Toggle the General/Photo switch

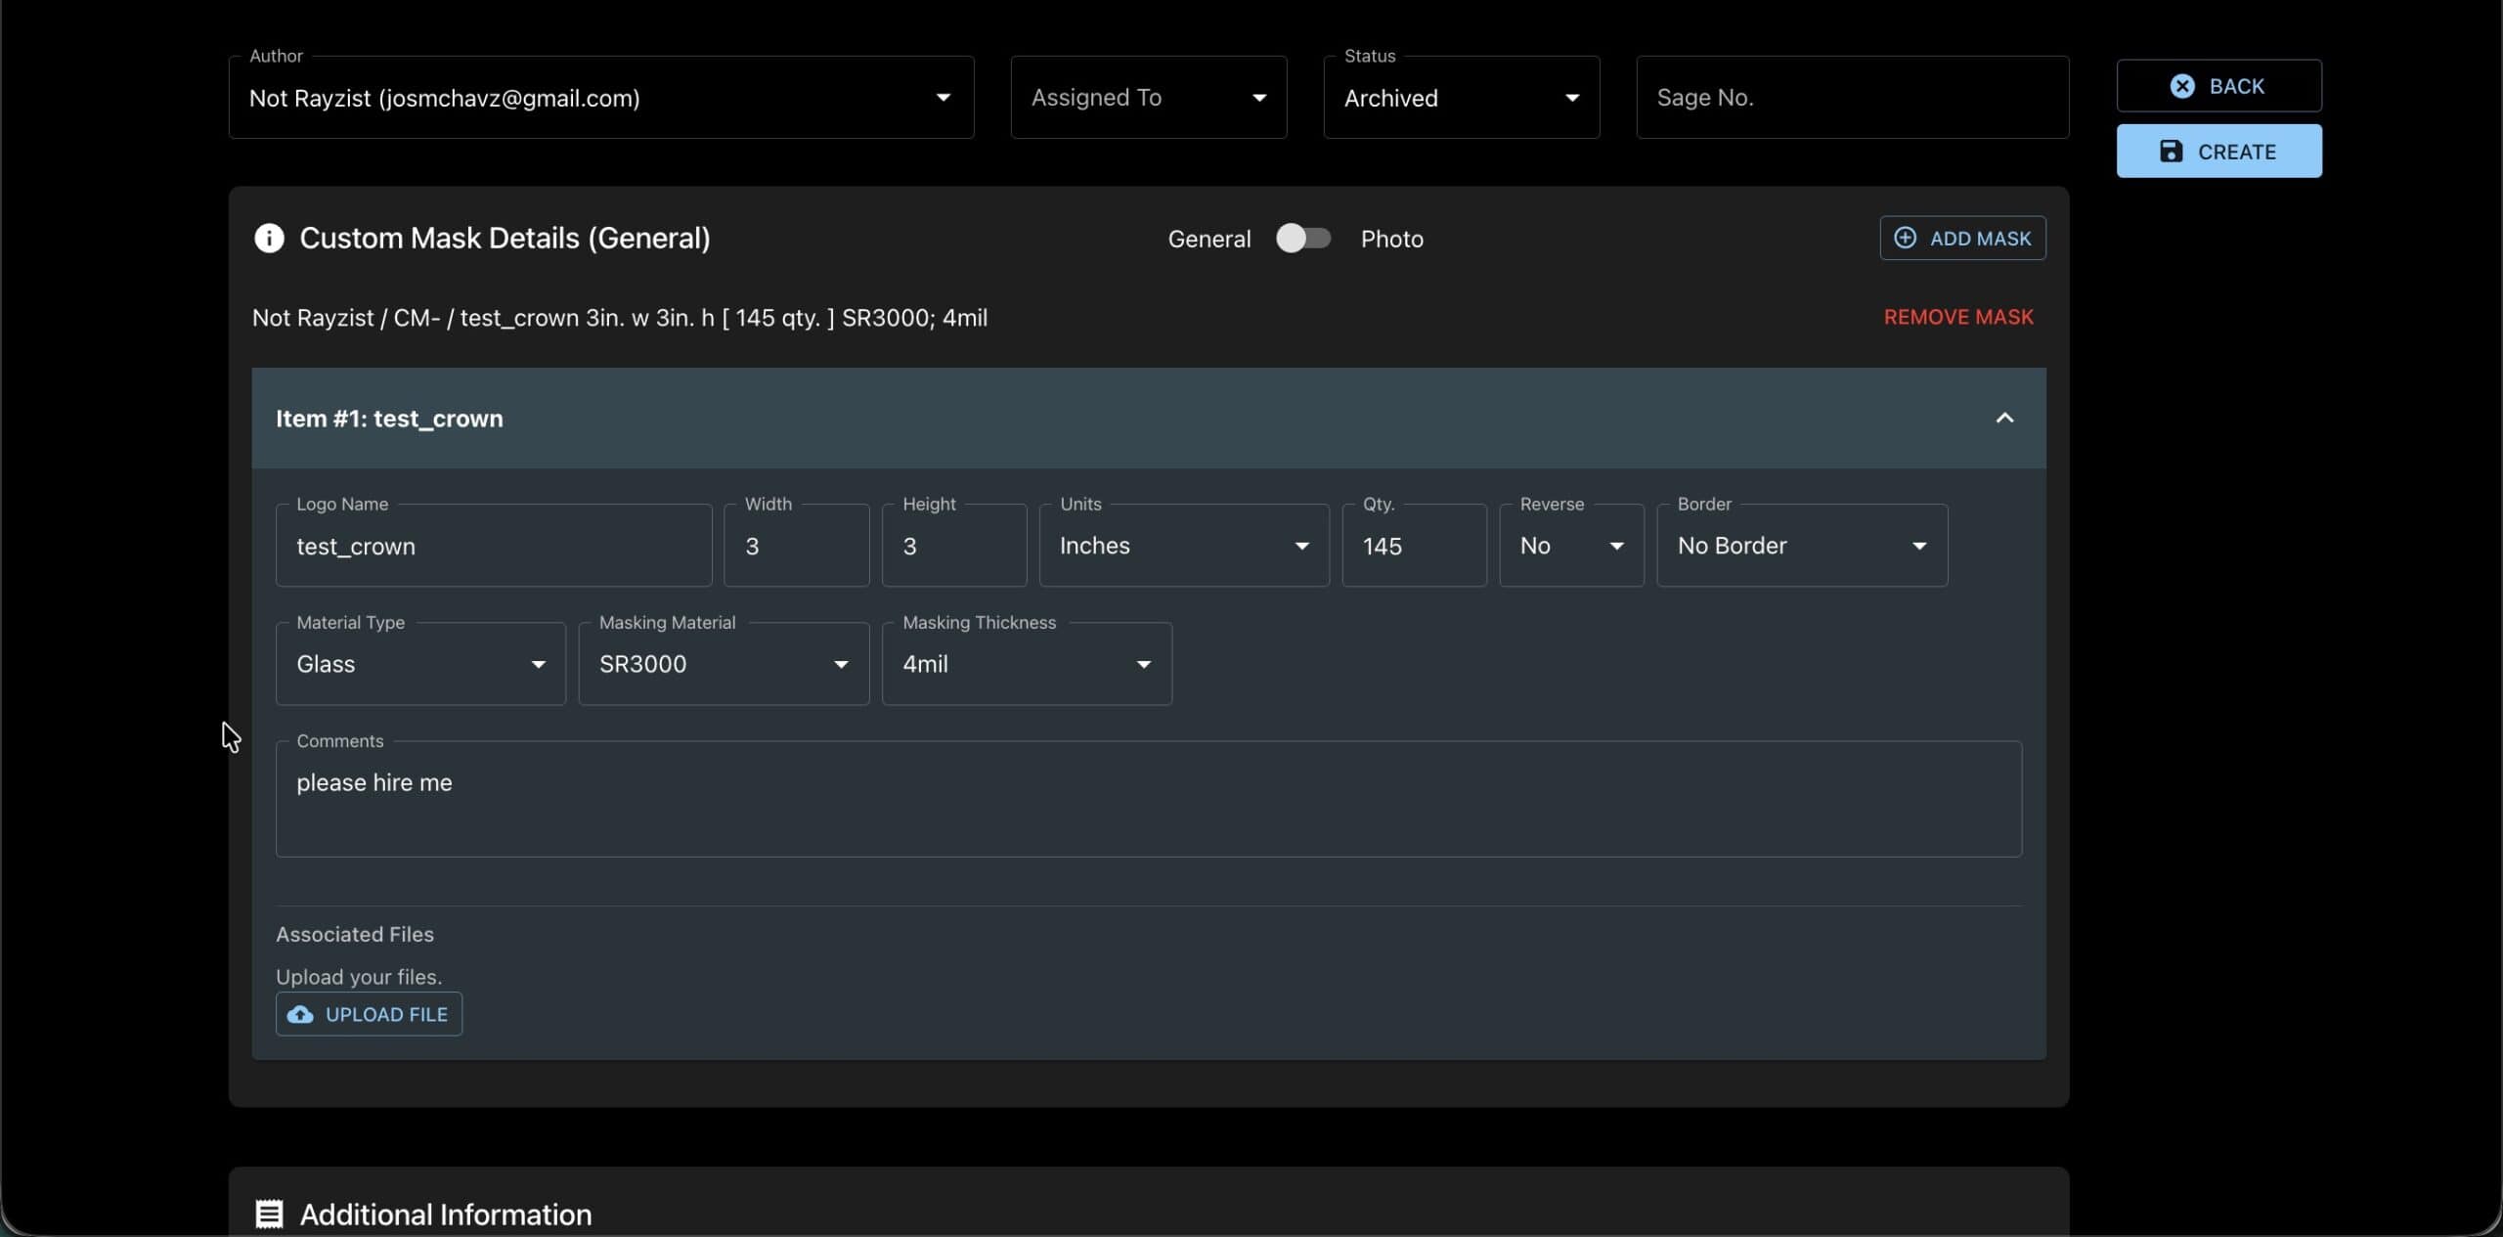click(1302, 238)
